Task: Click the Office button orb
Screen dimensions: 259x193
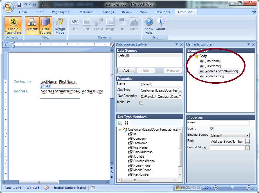Action: point(8,8)
